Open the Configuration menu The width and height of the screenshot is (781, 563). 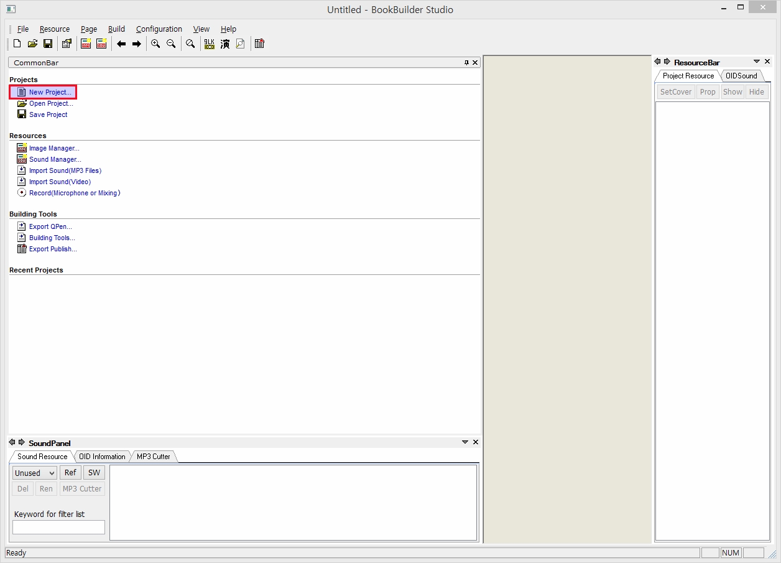tap(159, 29)
